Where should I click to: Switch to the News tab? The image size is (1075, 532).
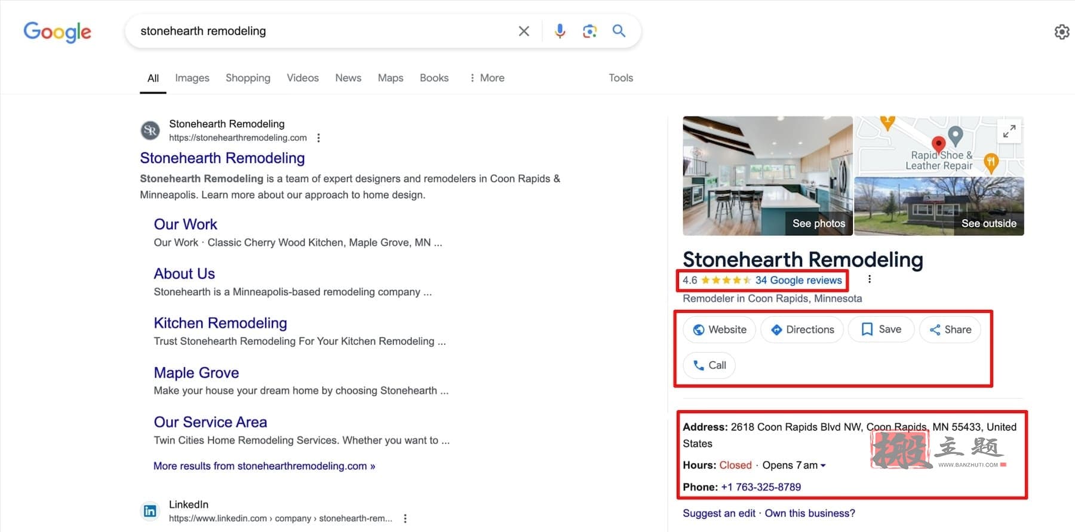(x=348, y=78)
